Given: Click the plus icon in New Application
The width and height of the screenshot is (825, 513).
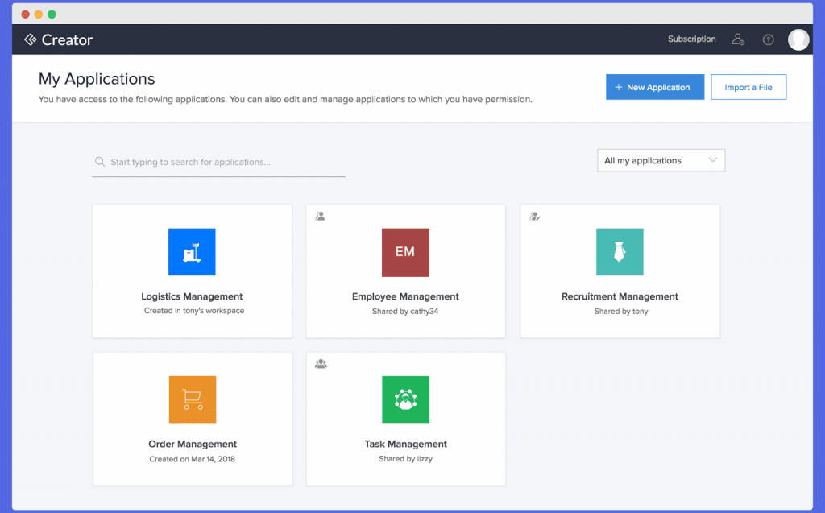Looking at the screenshot, I should coord(619,87).
